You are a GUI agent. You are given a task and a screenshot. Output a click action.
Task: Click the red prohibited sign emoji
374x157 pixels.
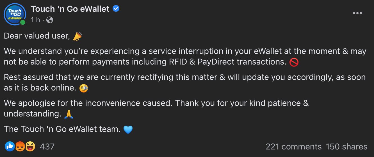point(294,62)
